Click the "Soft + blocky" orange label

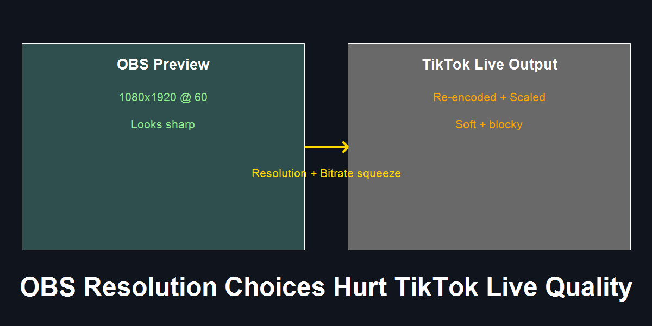tap(489, 124)
